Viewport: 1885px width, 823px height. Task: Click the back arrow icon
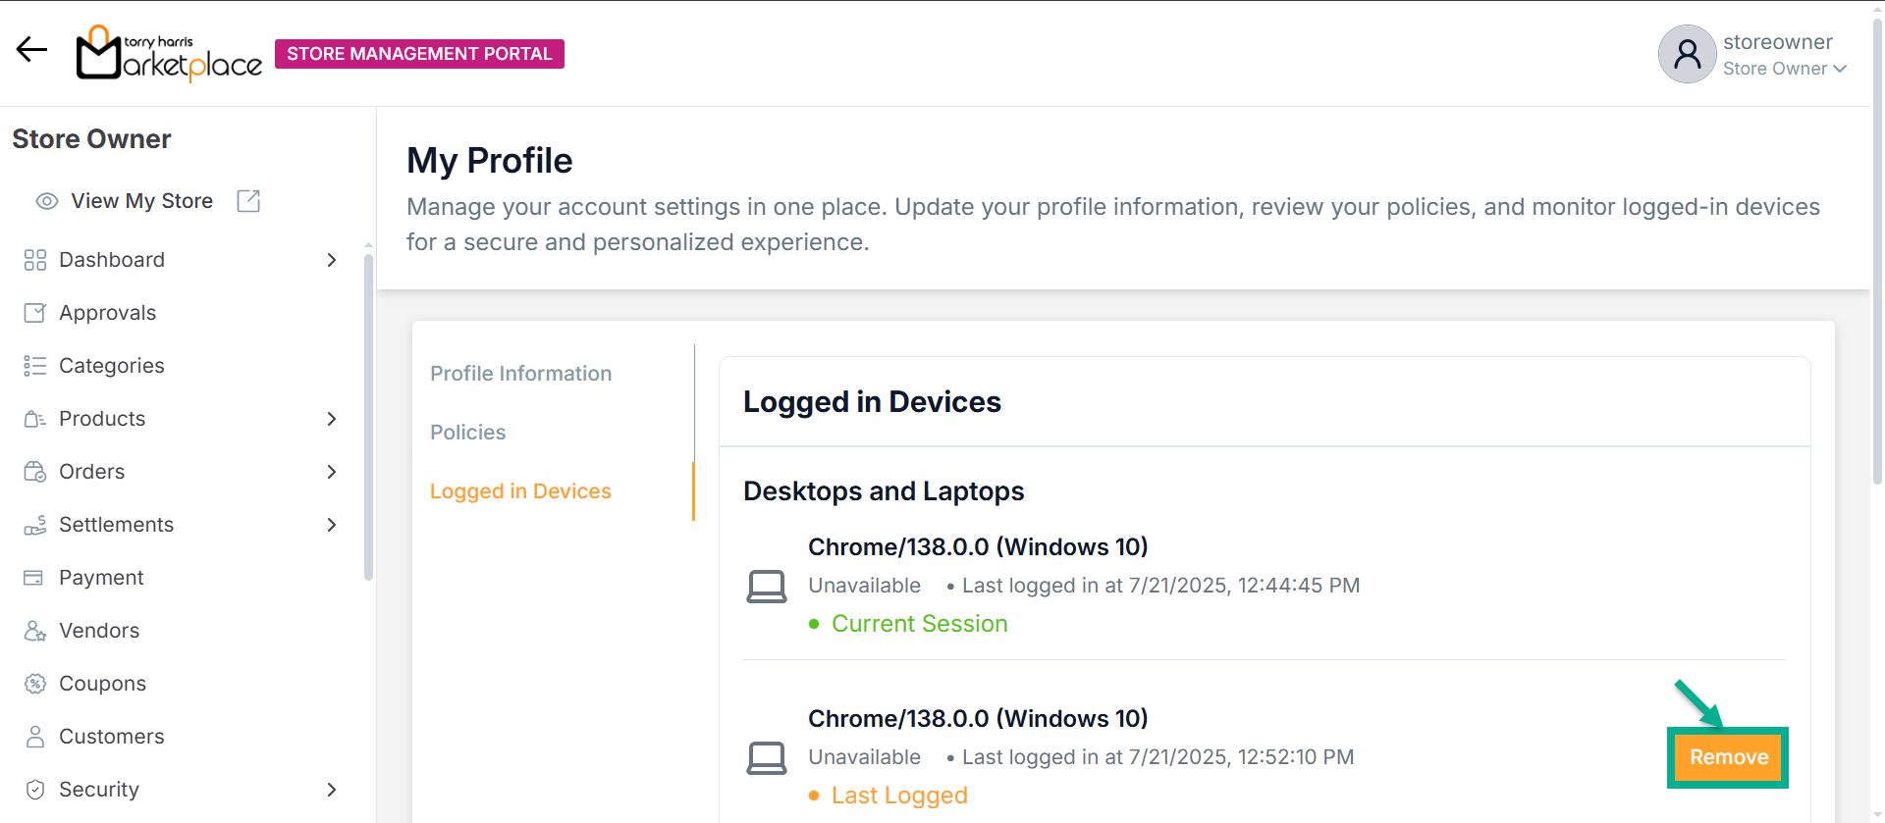[31, 50]
